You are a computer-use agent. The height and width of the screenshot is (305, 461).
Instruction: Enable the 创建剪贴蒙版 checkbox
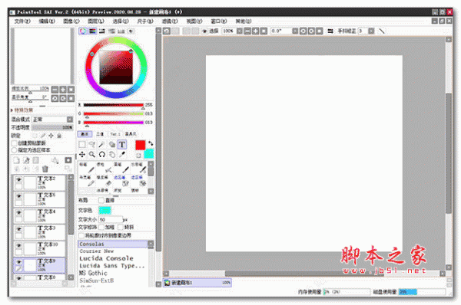pos(14,143)
